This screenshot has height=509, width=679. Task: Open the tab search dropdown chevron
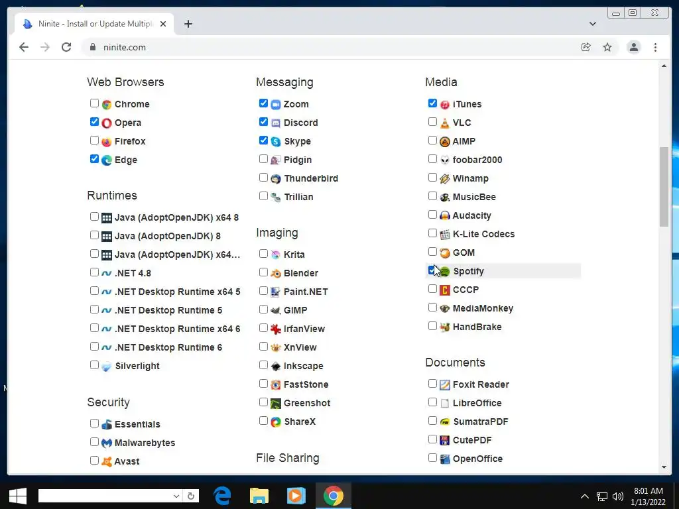point(593,24)
